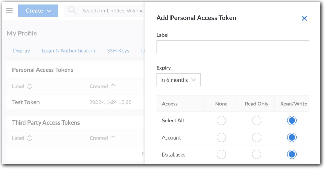Screen dimensions: 325x169
Task: Select Read Only for Select All row
Action: [257, 120]
